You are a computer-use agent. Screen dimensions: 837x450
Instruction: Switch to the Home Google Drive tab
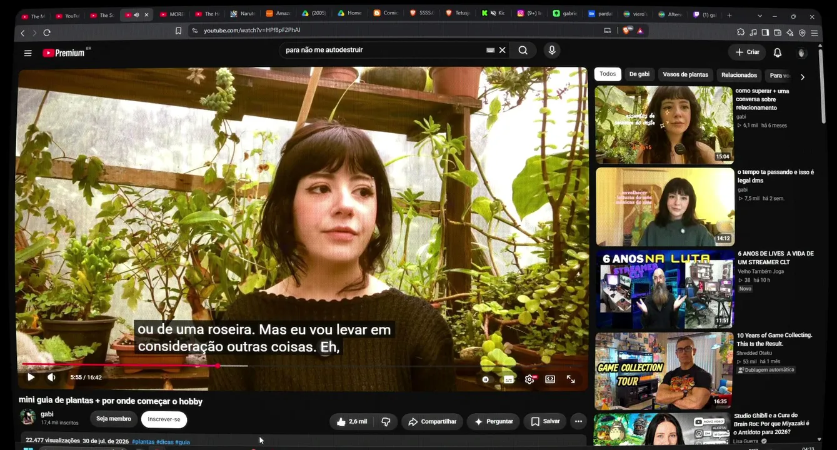(x=349, y=14)
